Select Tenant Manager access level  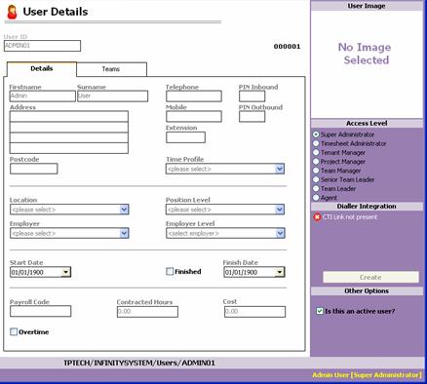point(316,152)
